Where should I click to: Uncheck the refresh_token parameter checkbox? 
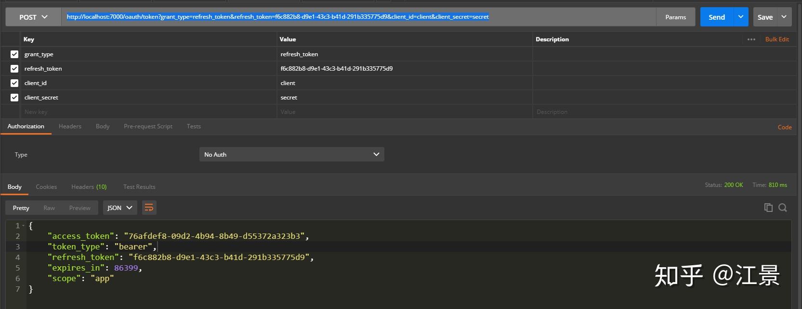click(14, 69)
